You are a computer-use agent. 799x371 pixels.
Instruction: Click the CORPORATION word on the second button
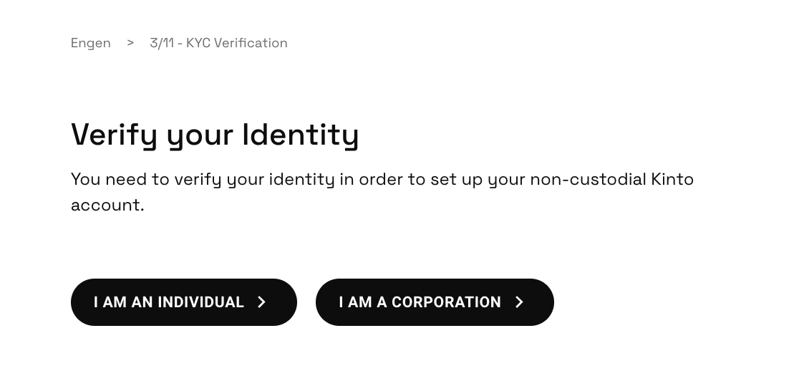(446, 302)
